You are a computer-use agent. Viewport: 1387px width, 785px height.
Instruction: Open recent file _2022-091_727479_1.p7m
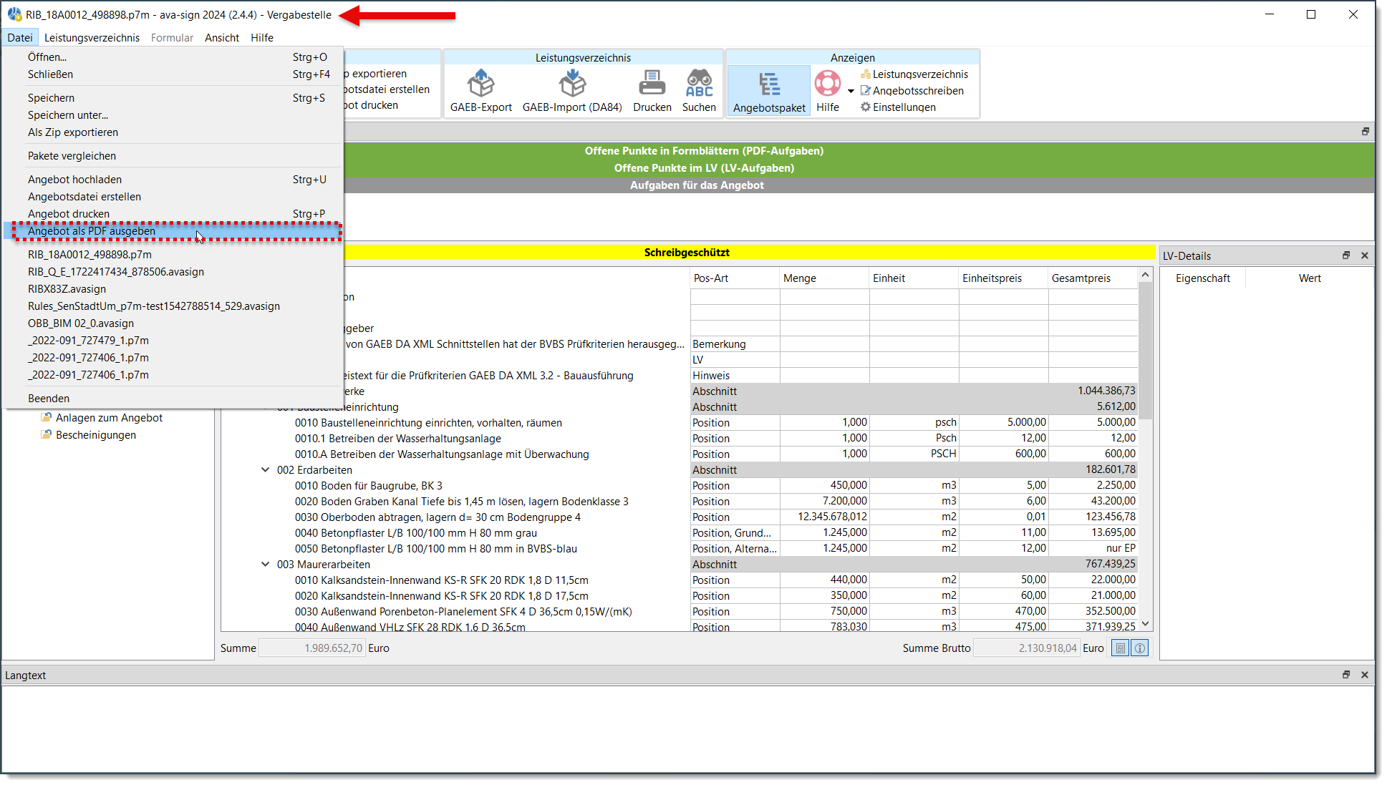173,341
